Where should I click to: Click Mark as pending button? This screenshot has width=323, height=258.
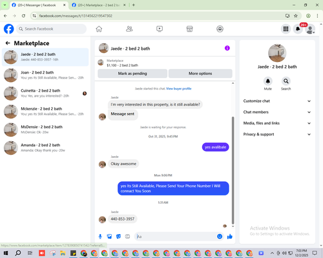click(132, 74)
